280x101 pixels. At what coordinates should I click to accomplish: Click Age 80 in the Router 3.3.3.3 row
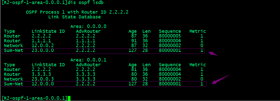click(x=134, y=74)
